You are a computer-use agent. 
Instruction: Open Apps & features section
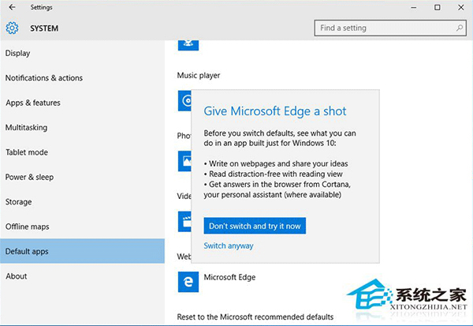point(82,103)
